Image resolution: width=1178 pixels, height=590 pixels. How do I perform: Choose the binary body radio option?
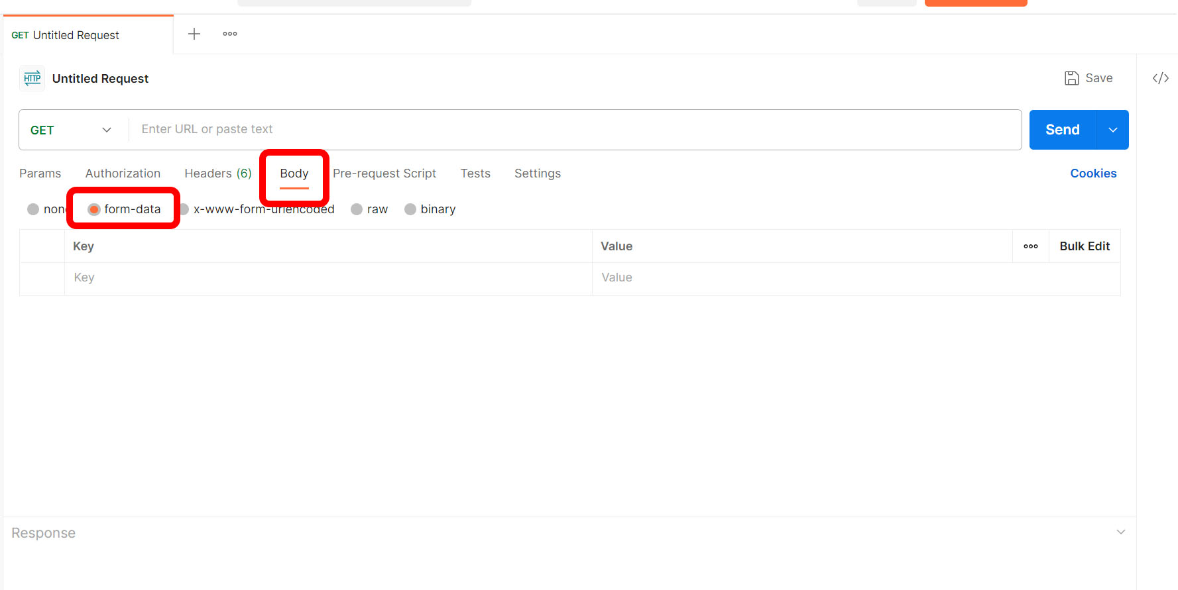(410, 209)
